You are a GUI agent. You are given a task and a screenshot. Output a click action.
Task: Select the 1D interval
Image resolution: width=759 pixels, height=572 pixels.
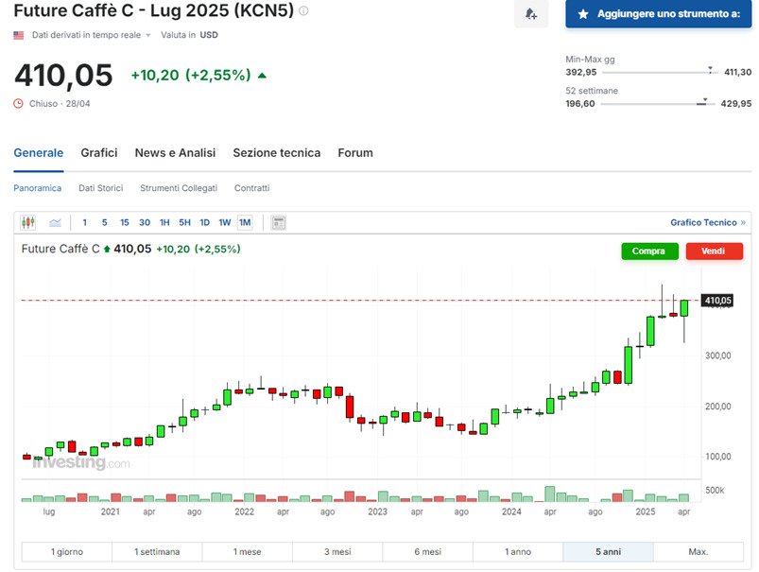pos(205,223)
